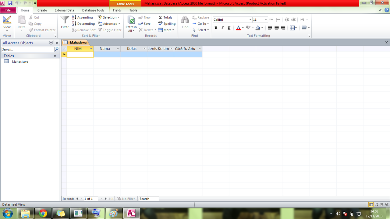Click the Copy command

(35, 24)
